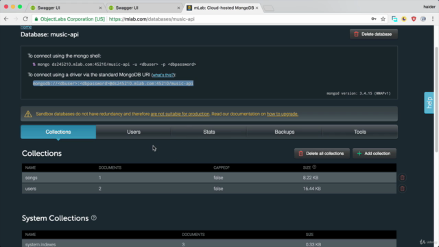Select the Collections tab
This screenshot has height=247, width=439.
pos(58,132)
